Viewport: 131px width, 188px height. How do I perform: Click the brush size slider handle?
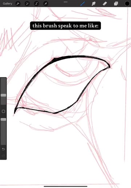[3, 95]
